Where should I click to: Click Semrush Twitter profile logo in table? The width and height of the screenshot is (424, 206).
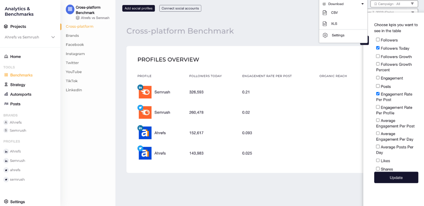click(x=145, y=112)
